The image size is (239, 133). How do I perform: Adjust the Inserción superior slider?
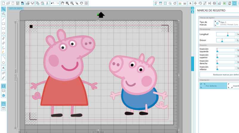point(226,56)
